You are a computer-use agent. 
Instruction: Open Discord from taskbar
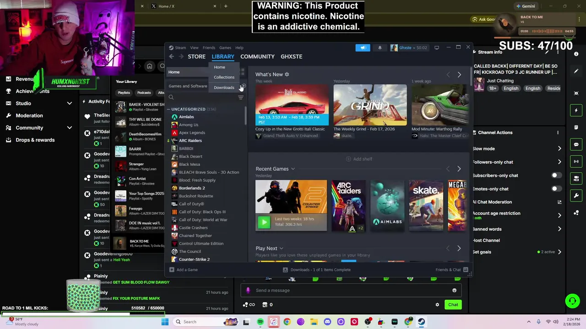tap(327, 322)
